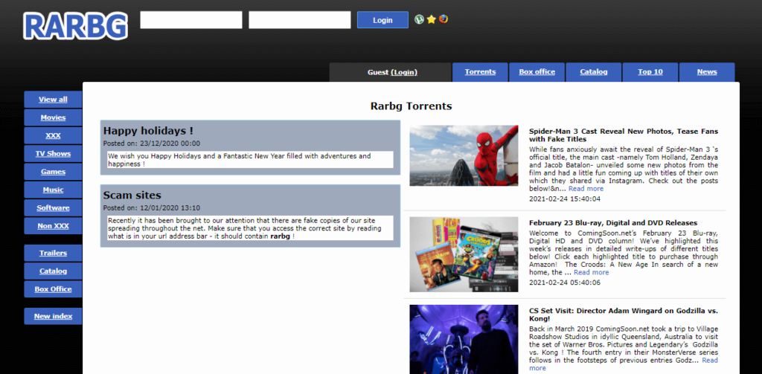Open CS Set Visit Adam Wingard headline
Viewport: 762px width, 374px height.
[x=624, y=315]
